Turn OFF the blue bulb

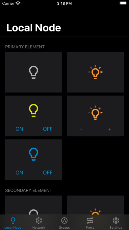[48, 172]
